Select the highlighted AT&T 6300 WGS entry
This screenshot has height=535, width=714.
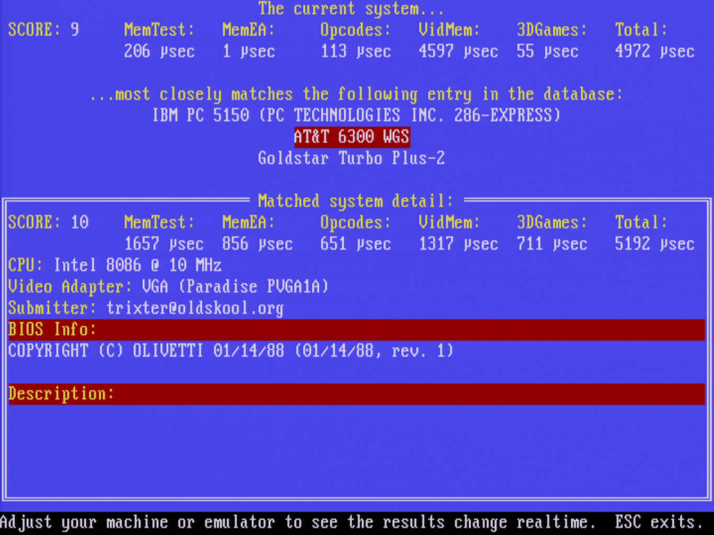click(352, 137)
